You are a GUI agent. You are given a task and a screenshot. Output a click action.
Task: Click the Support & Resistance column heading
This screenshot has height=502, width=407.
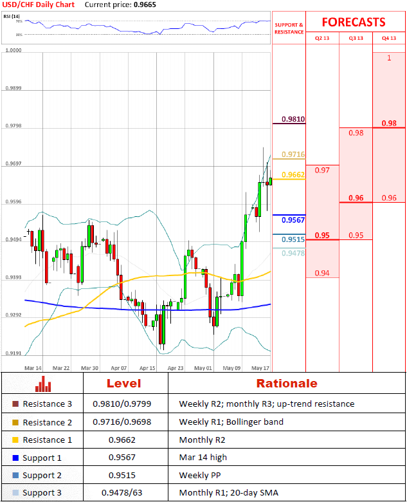point(289,28)
